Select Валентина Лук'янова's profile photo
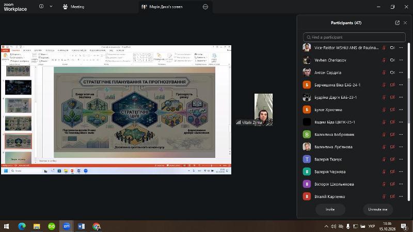413x232 pixels. pos(307,147)
